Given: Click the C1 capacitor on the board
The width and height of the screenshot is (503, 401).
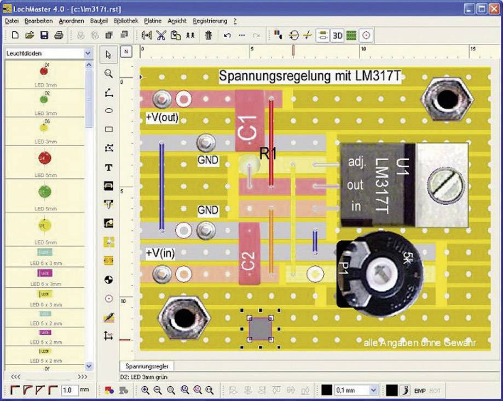Looking at the screenshot, I should point(250,121).
